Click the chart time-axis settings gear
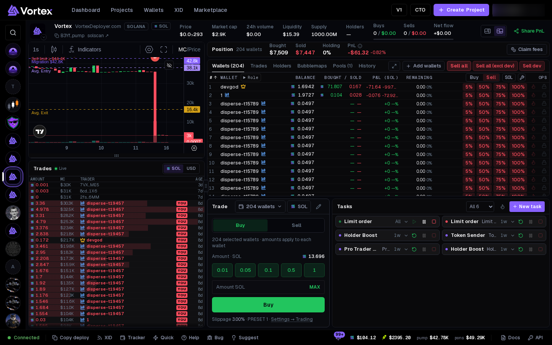The height and width of the screenshot is (345, 552). [x=194, y=148]
